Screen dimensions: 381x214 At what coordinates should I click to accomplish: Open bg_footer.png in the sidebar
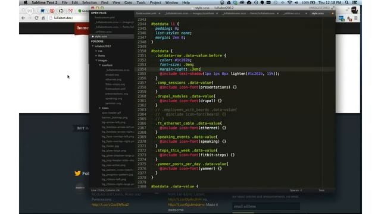click(110, 146)
